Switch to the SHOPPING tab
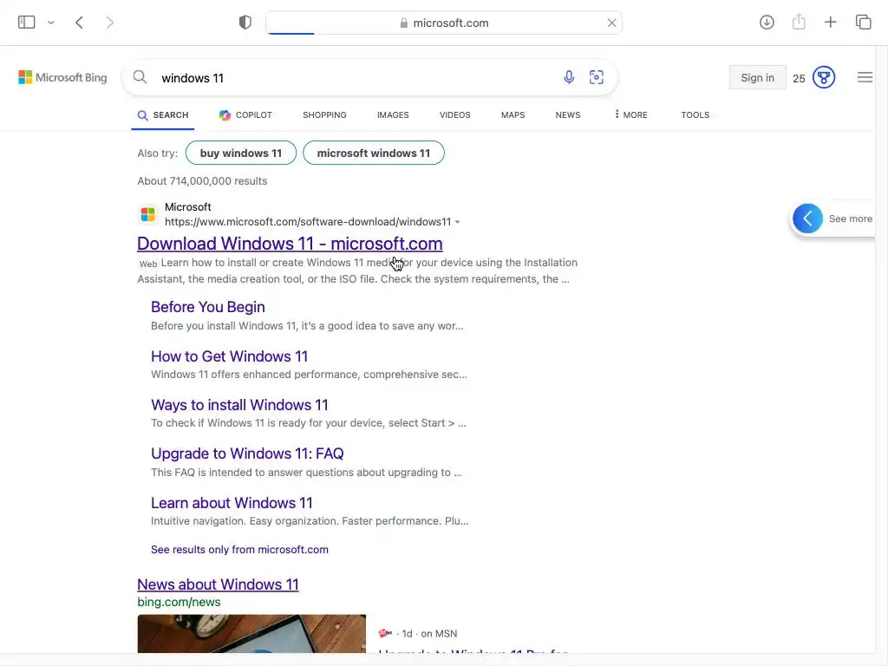The height and width of the screenshot is (666, 888). coord(324,115)
